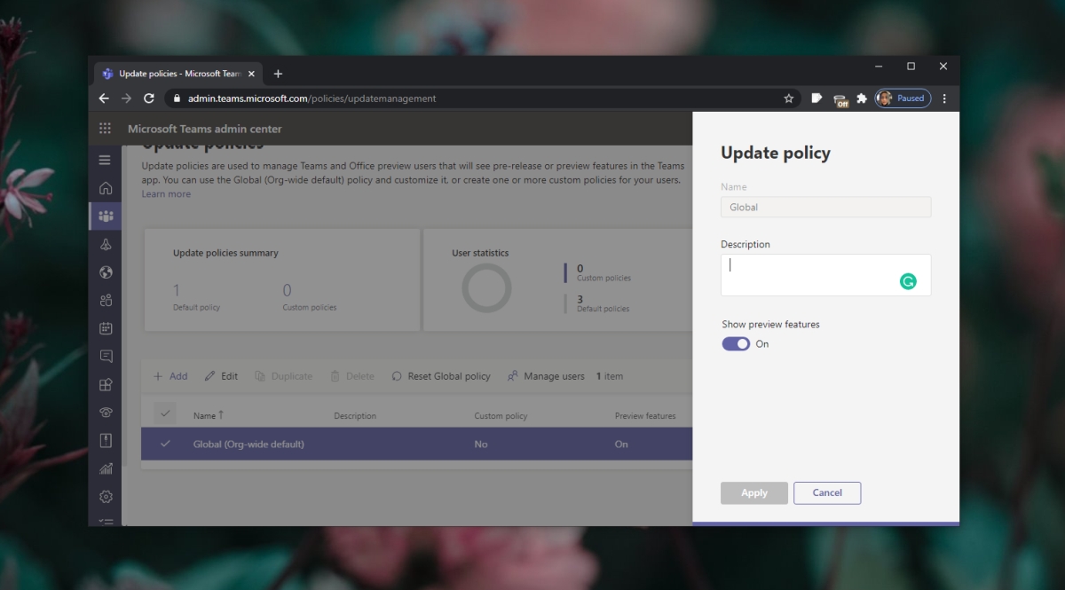Open the Meetings calendar icon

click(106, 328)
